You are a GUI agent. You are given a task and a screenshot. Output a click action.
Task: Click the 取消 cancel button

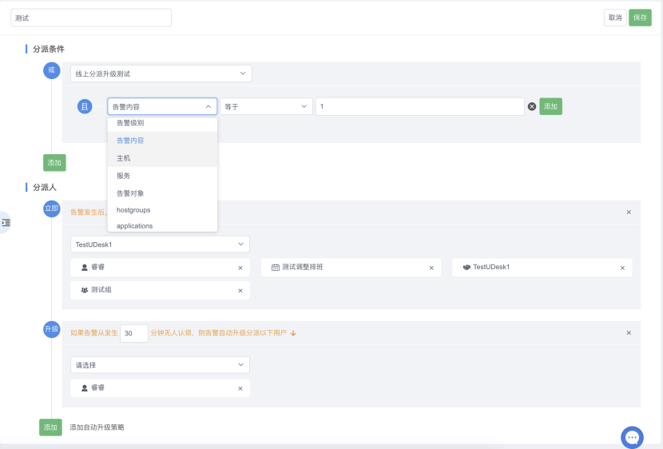[615, 18]
